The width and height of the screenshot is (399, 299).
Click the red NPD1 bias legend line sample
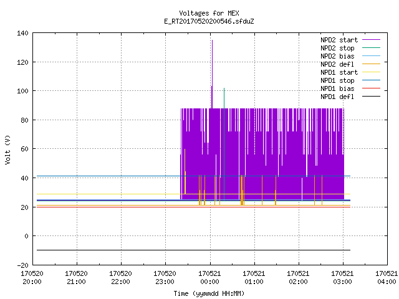[x=371, y=88]
